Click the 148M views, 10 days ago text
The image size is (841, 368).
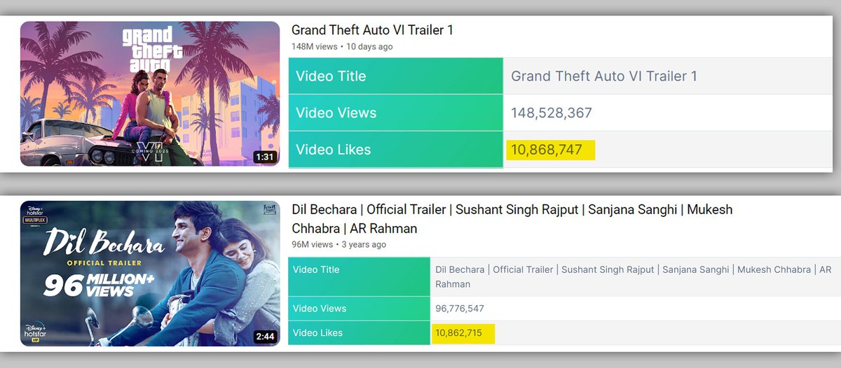coord(342,47)
